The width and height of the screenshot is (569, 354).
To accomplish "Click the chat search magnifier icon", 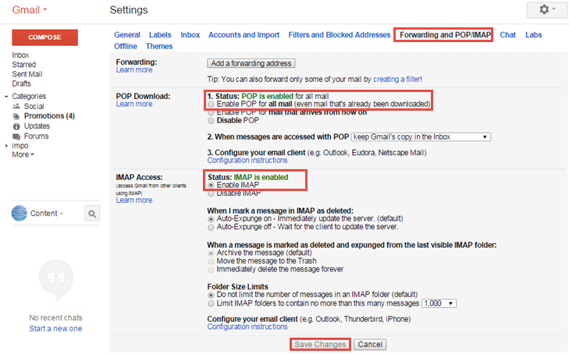I will (x=92, y=214).
